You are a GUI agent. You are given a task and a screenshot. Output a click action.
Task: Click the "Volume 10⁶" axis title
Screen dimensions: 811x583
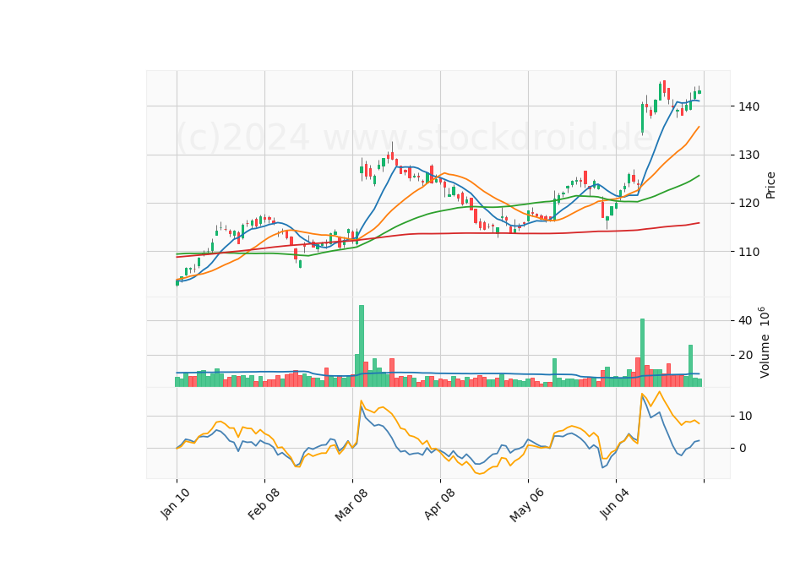tap(765, 342)
